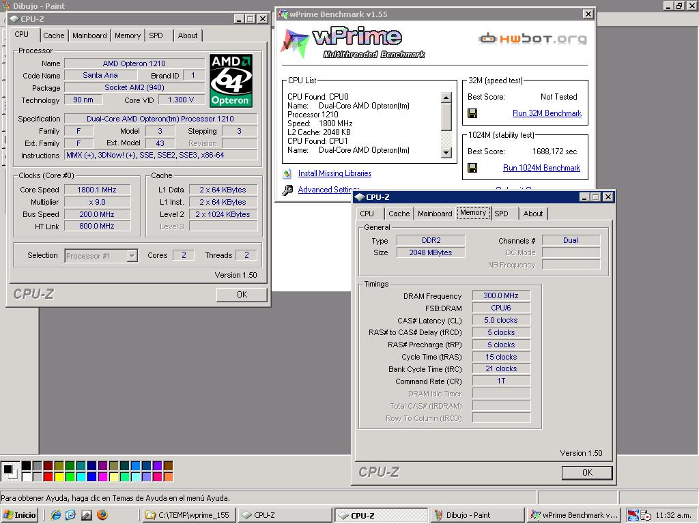Switch to wPrime Benchmark taskbar button
This screenshot has width=699, height=524.
[574, 515]
